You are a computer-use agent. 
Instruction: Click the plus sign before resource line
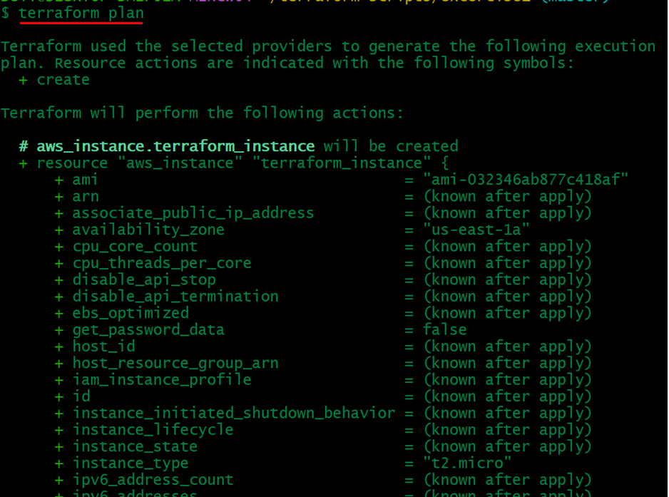pos(23,163)
